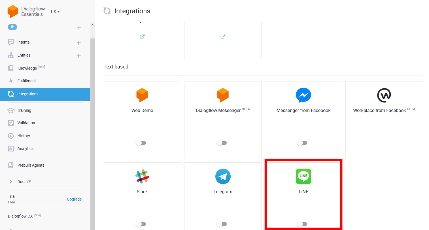Click the Training graduation cap icon

11,110
